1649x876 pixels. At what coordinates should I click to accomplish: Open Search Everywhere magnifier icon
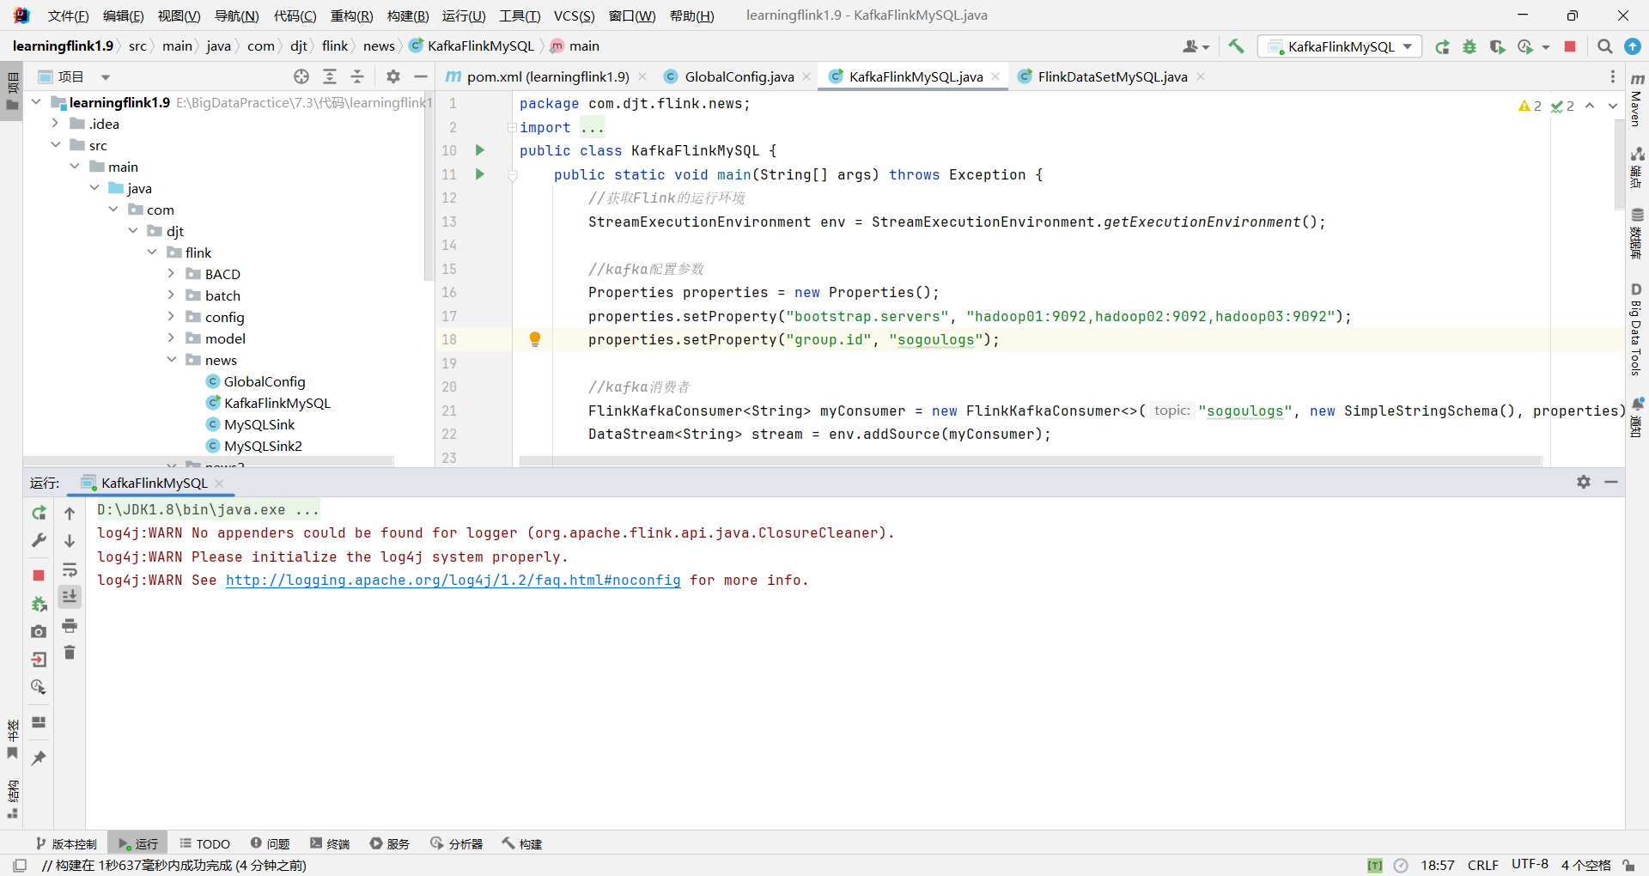(x=1604, y=46)
